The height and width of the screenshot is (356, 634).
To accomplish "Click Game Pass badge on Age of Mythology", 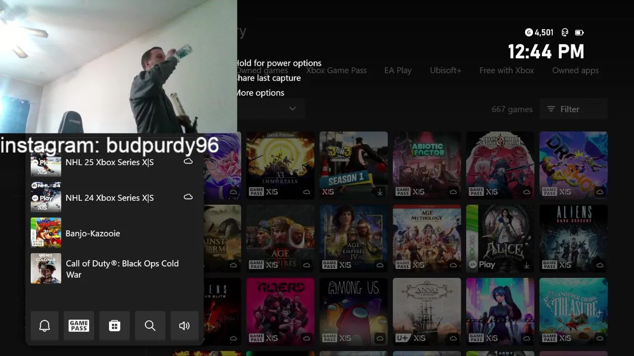I will [403, 265].
